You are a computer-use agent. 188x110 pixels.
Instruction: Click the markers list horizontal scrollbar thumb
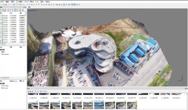(x=5, y=78)
